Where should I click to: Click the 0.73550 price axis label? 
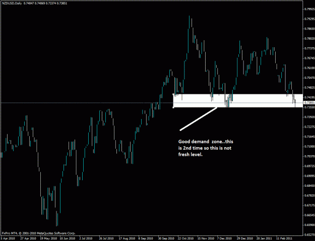[x=310, y=107]
